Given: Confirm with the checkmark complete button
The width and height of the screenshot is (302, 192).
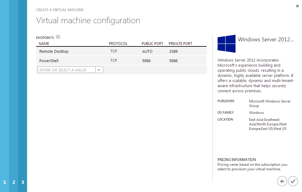Looking at the screenshot, I should pos(293,181).
